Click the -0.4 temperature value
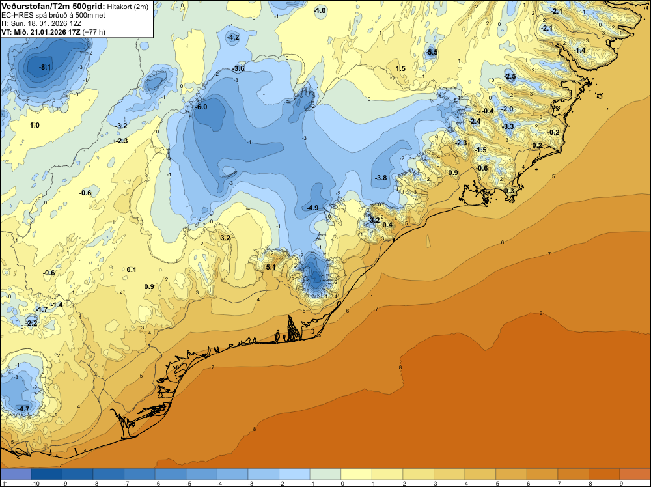Image resolution: width=651 pixels, height=487 pixels. click(x=488, y=111)
